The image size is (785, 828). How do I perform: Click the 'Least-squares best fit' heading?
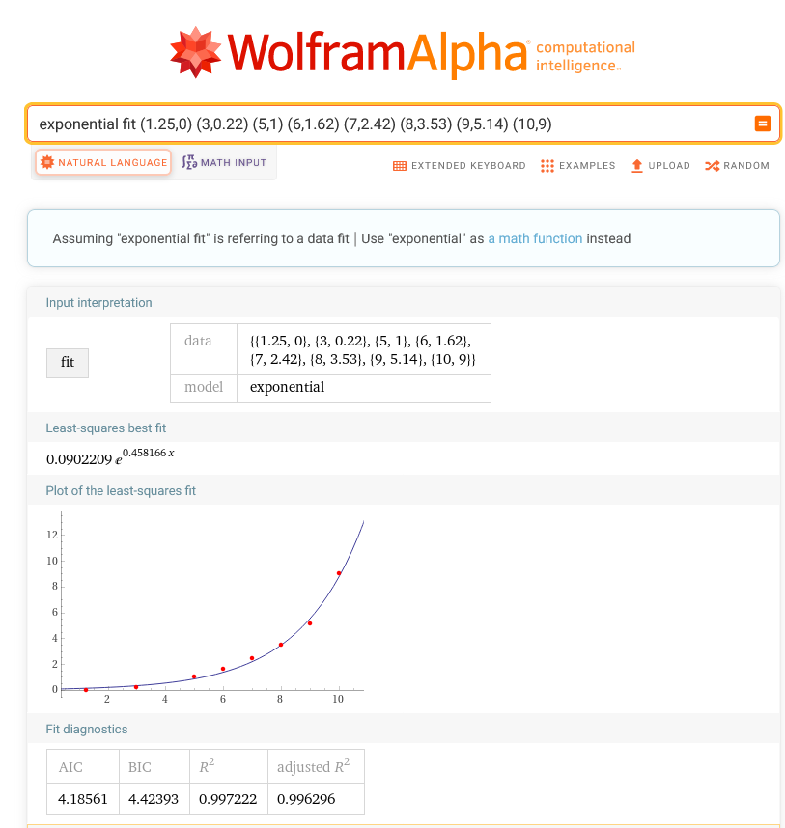click(105, 428)
